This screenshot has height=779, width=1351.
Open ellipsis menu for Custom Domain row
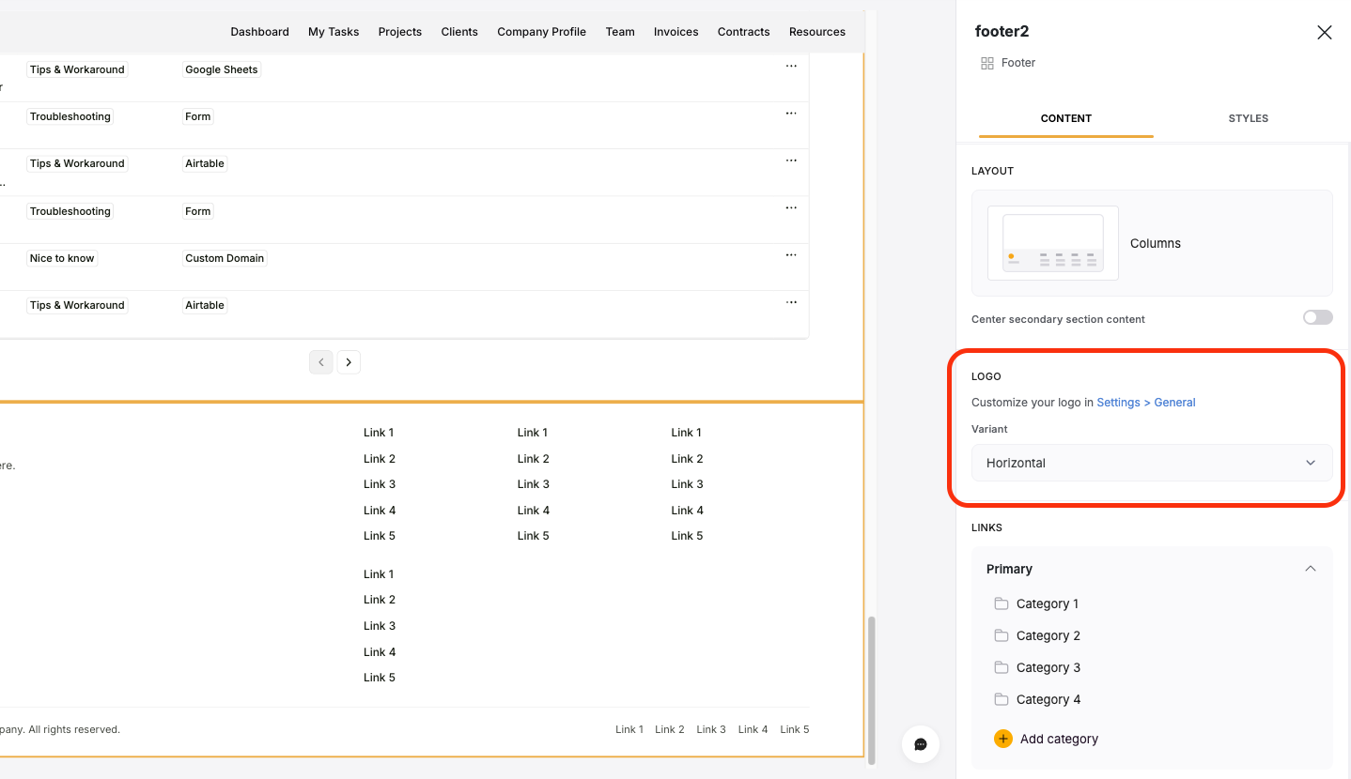(791, 255)
